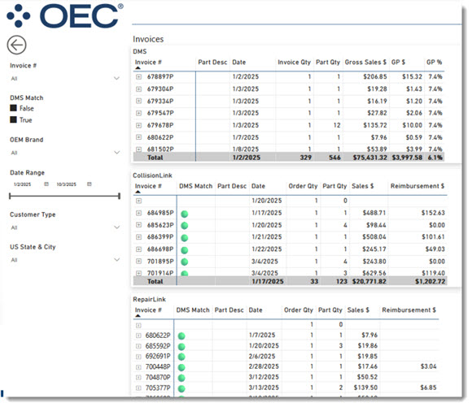472x407 pixels.
Task: Click the back arrow button
Action: point(16,45)
